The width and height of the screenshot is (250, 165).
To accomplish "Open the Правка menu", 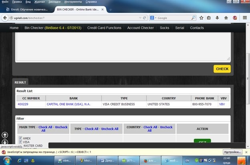I will pyautogui.click(x=17, y=2).
